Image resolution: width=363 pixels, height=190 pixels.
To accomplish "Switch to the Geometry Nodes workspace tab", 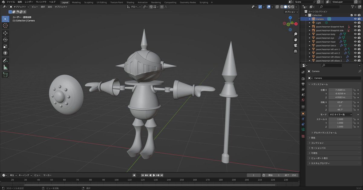I will point(188,2).
